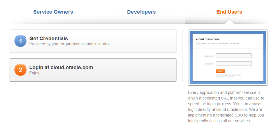The width and height of the screenshot is (272, 129).
Task: Click the Password label in the preview
Action: (x=209, y=64)
